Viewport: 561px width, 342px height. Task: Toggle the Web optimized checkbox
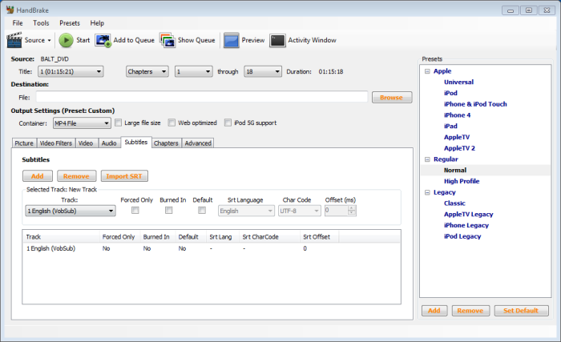(x=172, y=123)
